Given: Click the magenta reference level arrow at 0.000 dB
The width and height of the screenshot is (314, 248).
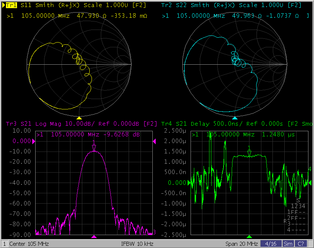Looking at the screenshot, I should click(x=34, y=141).
